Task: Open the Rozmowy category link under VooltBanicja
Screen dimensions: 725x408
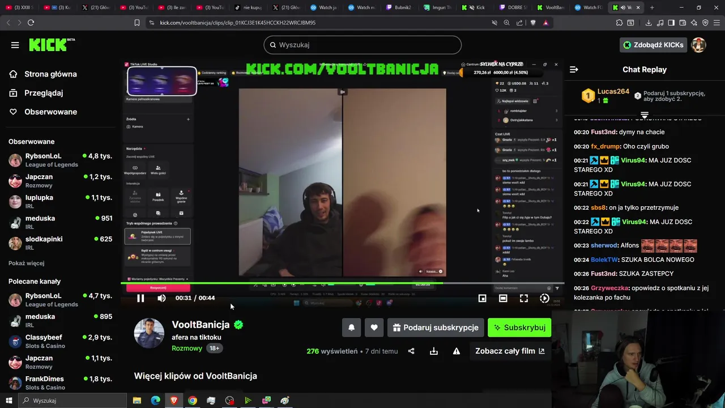Action: (187, 348)
